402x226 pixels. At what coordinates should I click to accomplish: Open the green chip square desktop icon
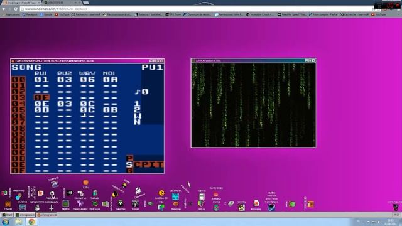pyautogui.click(x=65, y=203)
